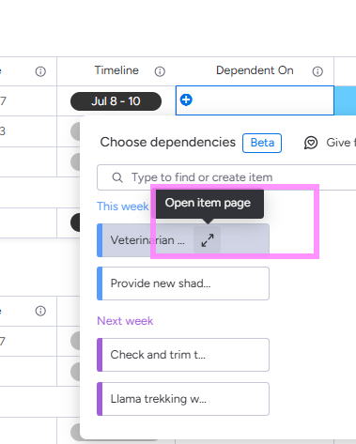Click the info icon left of the Timeline header

coord(40,71)
